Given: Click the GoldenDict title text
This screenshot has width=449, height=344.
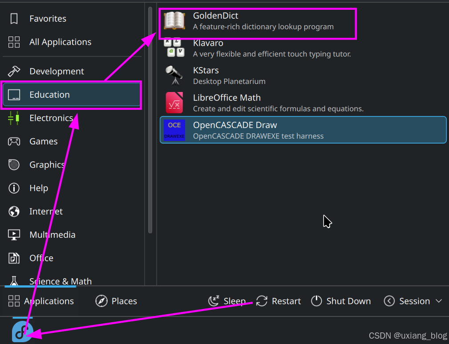Looking at the screenshot, I should pos(215,16).
